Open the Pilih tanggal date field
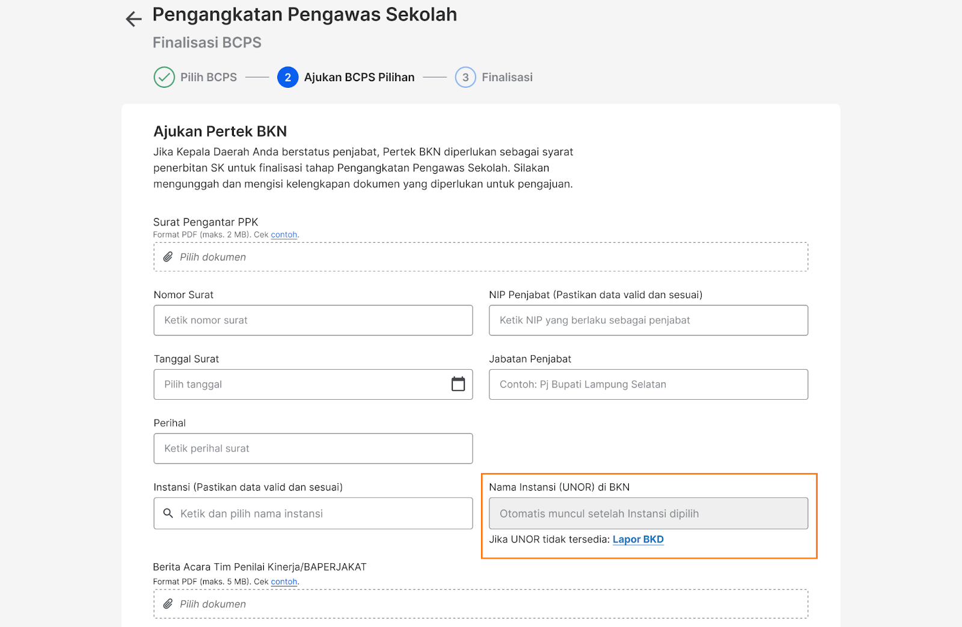This screenshot has height=627, width=962. [x=313, y=384]
